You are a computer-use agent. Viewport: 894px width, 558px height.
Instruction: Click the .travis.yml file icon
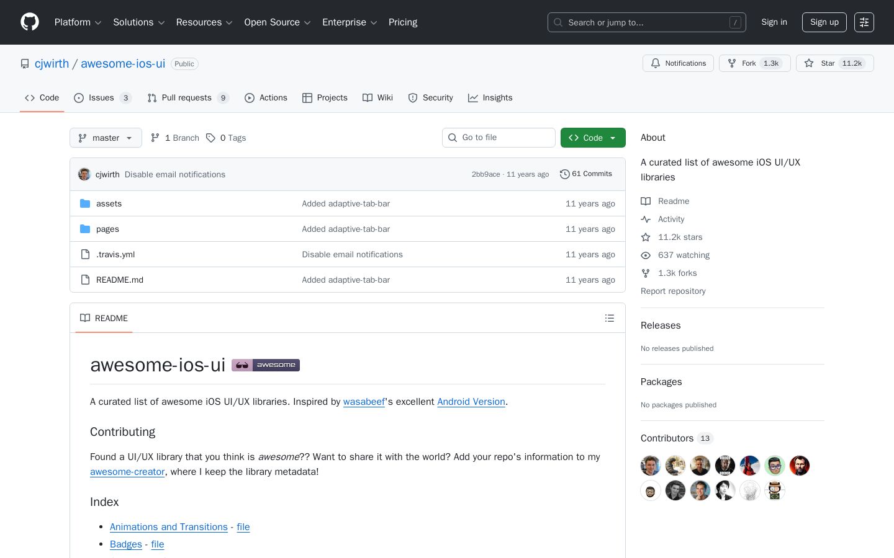(x=85, y=254)
